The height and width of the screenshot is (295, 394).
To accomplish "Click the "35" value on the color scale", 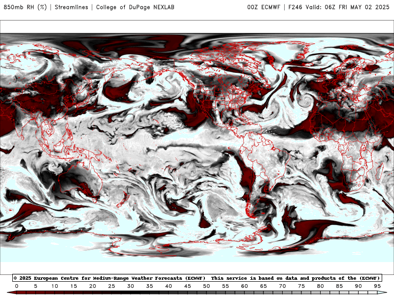I will point(150,286).
